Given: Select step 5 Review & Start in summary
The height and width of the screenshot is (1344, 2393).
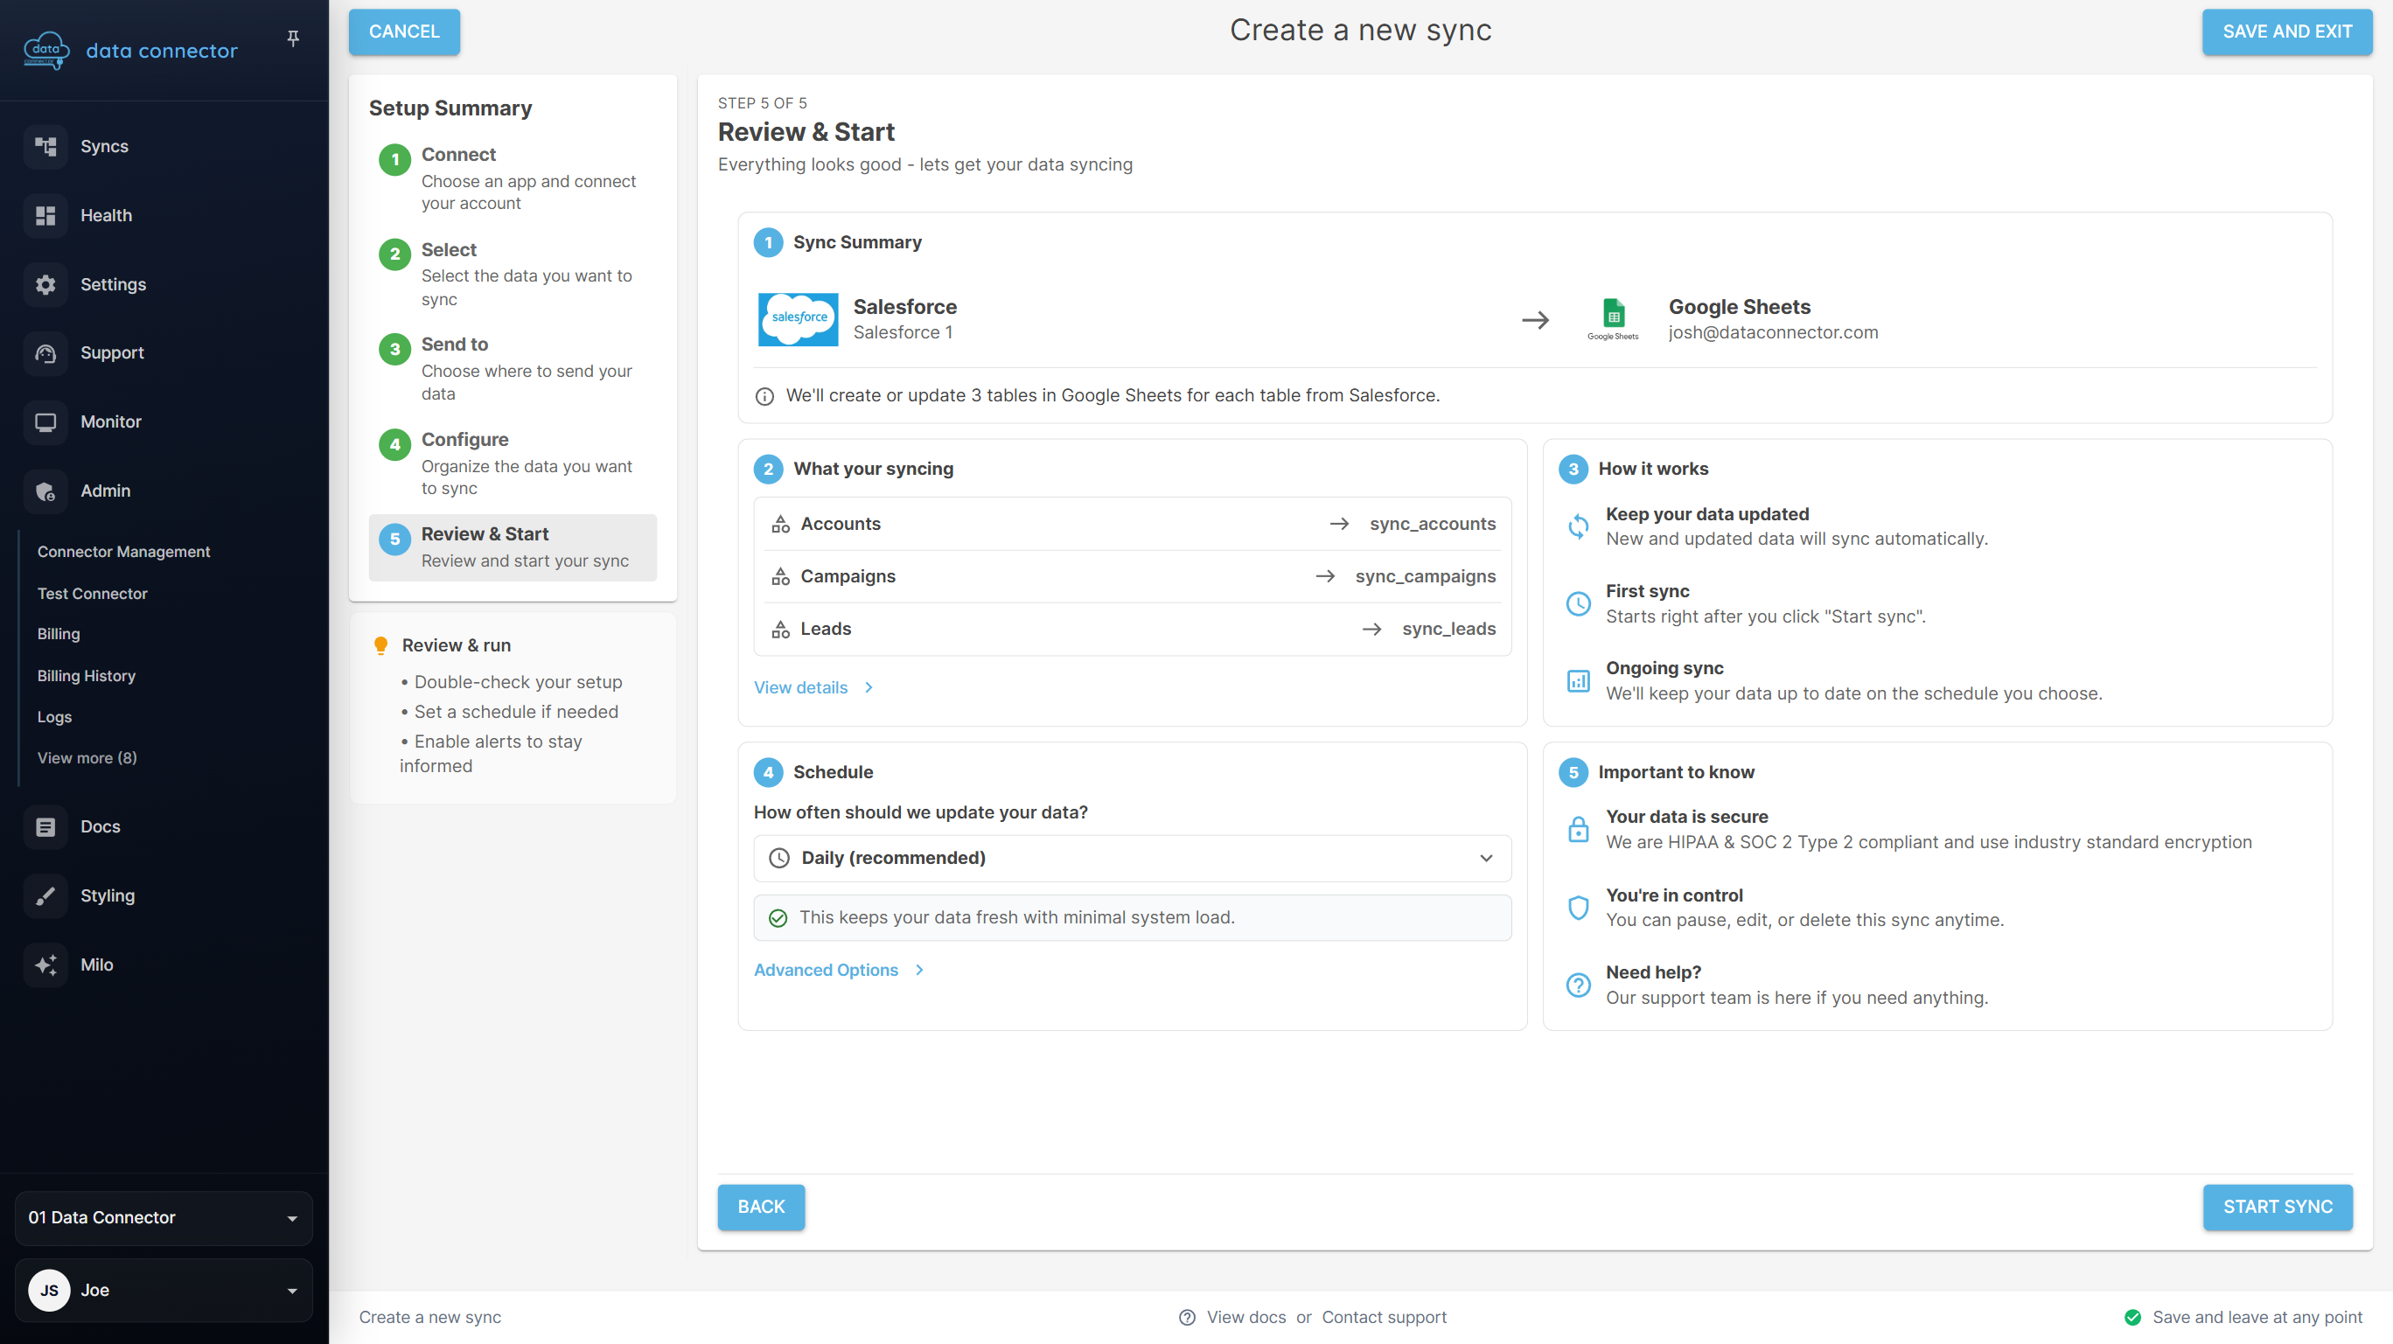Looking at the screenshot, I should [x=513, y=547].
